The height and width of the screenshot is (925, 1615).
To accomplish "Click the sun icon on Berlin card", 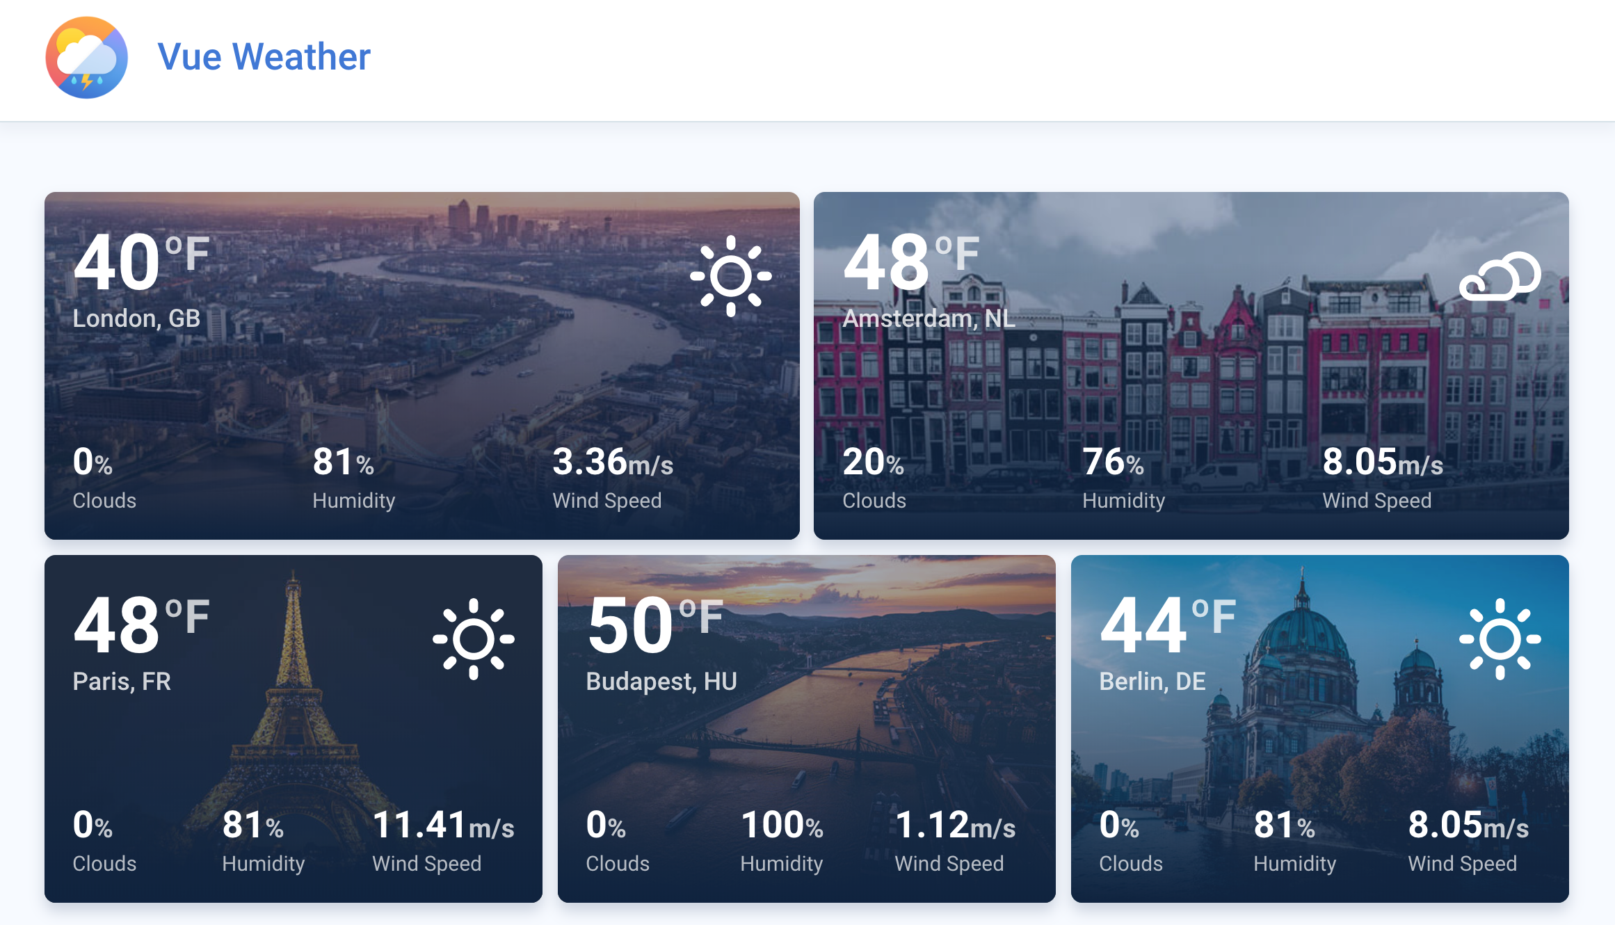I will click(1500, 639).
